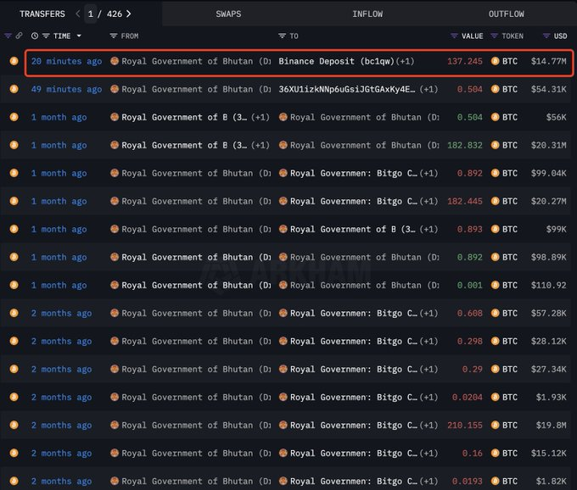Open the TRANSFERS tab
The image size is (577, 490).
coord(42,14)
